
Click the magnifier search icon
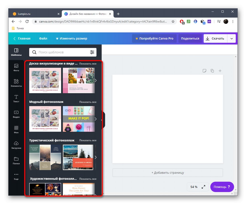(x=34, y=52)
